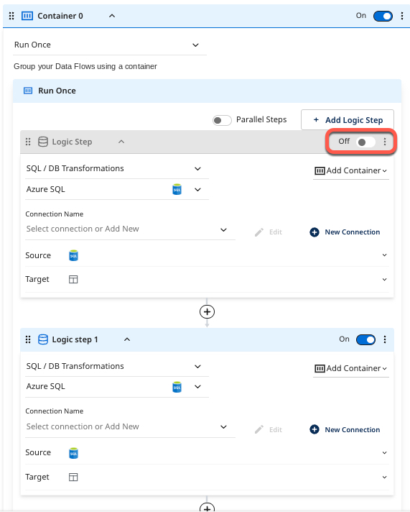The width and height of the screenshot is (410, 512).
Task: Click the Container 0 container icon
Action: pyautogui.click(x=27, y=16)
